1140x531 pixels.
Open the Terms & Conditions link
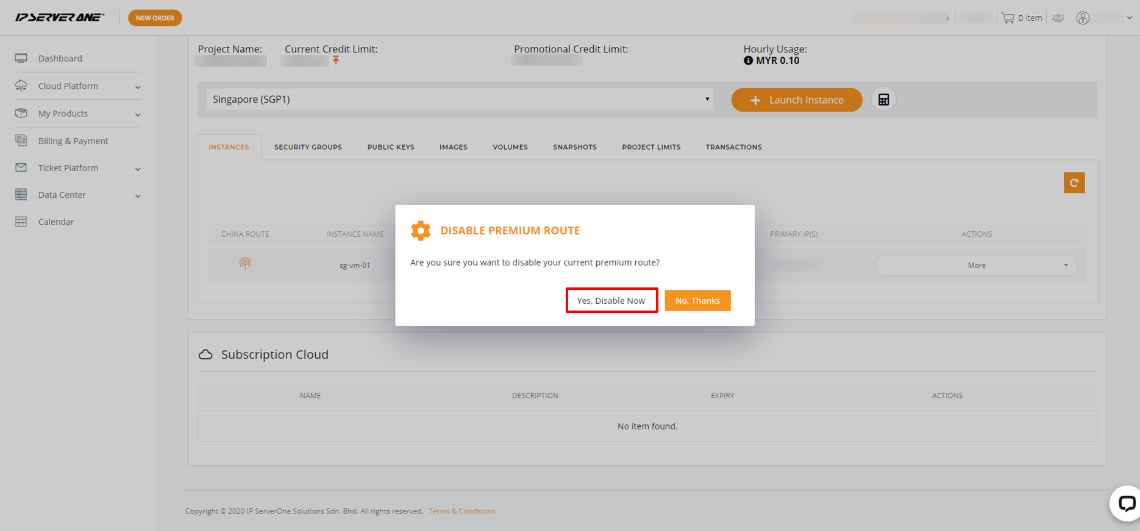click(461, 511)
